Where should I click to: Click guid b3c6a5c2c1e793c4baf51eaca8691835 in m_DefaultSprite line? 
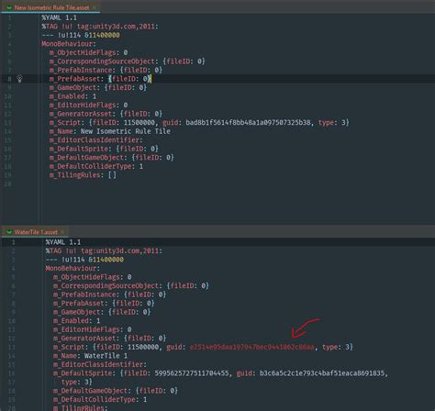point(322,373)
